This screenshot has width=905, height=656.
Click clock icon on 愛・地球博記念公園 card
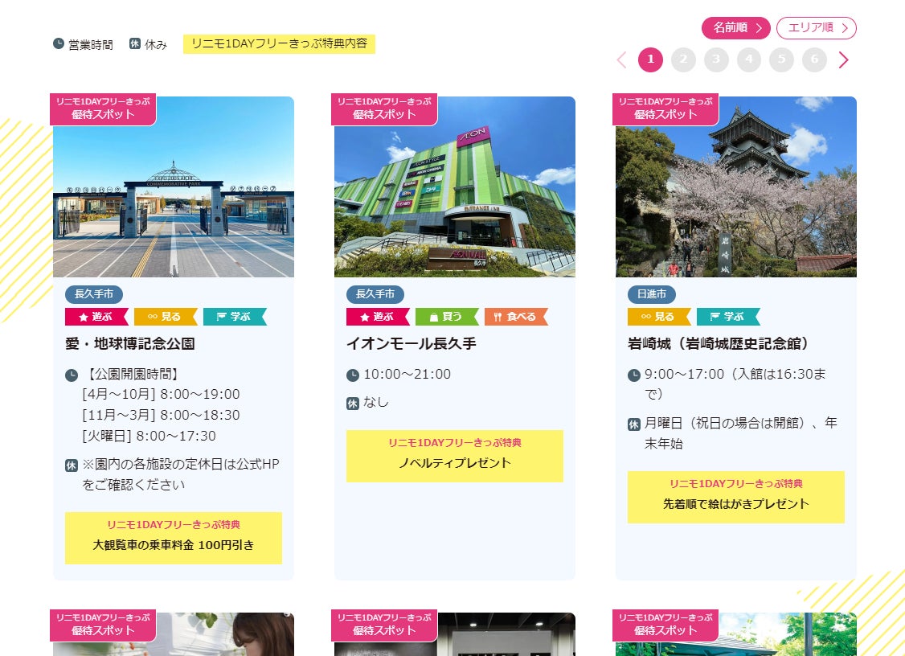point(71,375)
